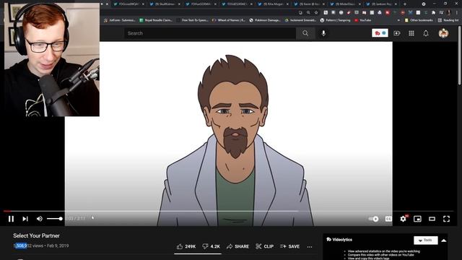
Task: Open the Inclement Emerald bookmark
Action: click(x=300, y=20)
